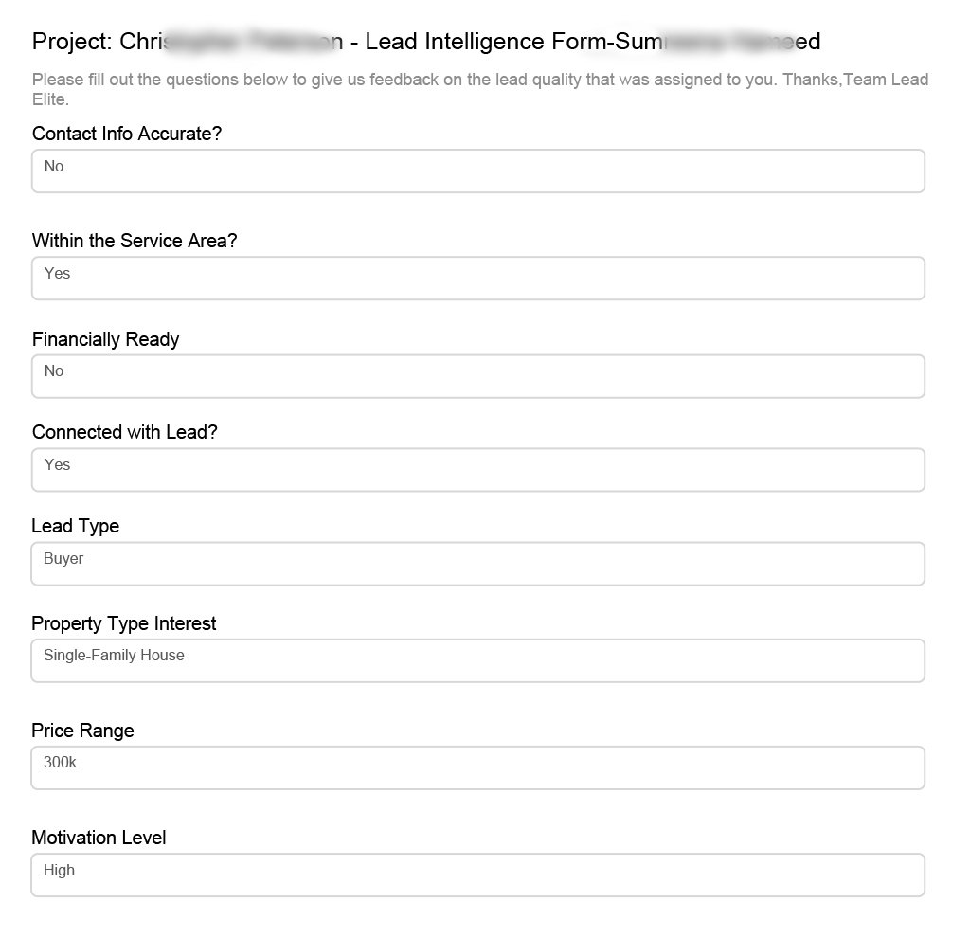Click the 'Single-Family House' answer text
Viewport: 970px width, 938px height.
tap(114, 655)
